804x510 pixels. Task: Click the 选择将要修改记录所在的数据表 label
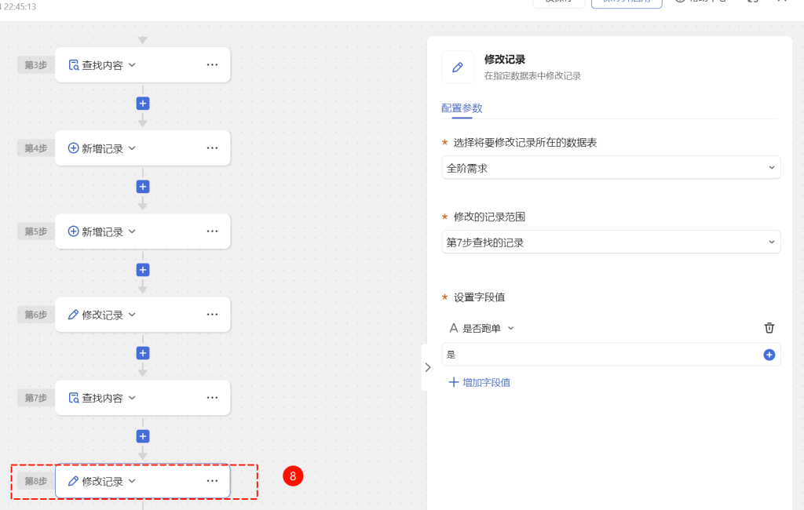525,143
